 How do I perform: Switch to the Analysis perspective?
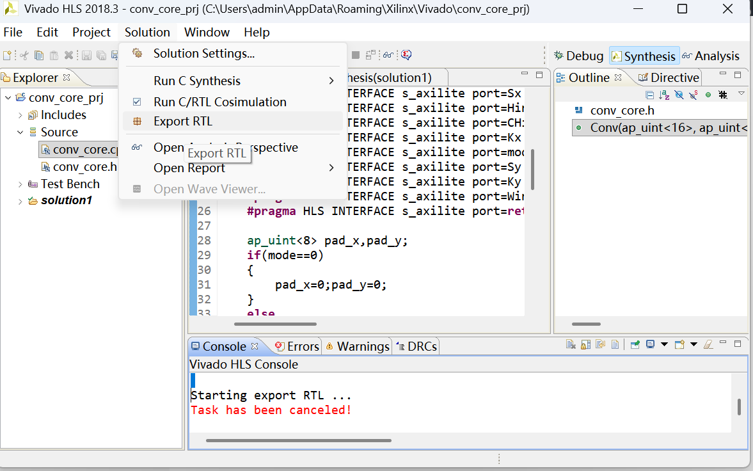[711, 56]
